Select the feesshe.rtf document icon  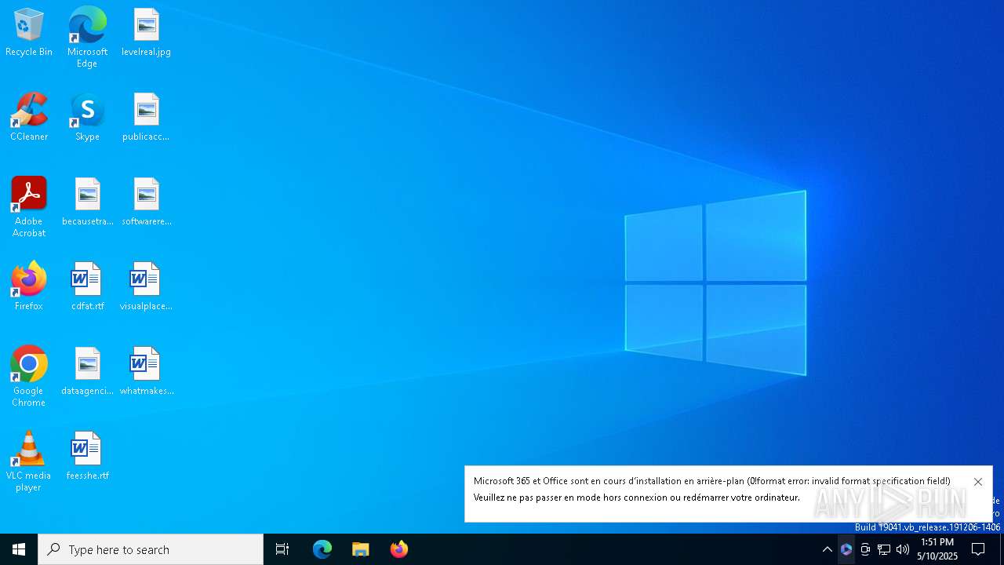[x=88, y=457]
